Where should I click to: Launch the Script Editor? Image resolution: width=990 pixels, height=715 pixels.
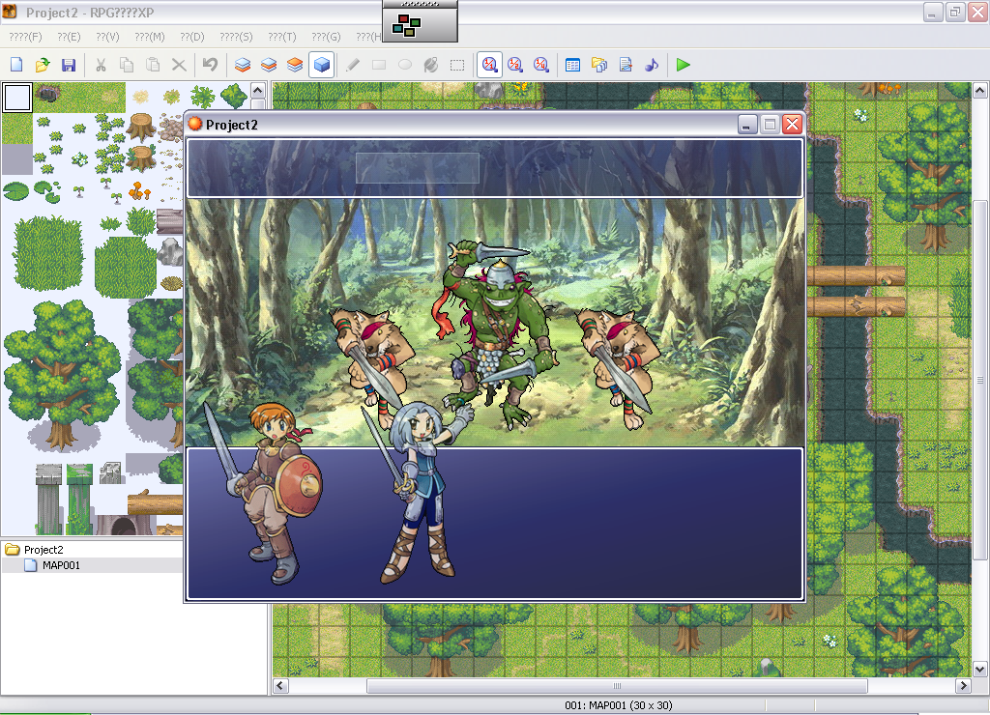[626, 65]
